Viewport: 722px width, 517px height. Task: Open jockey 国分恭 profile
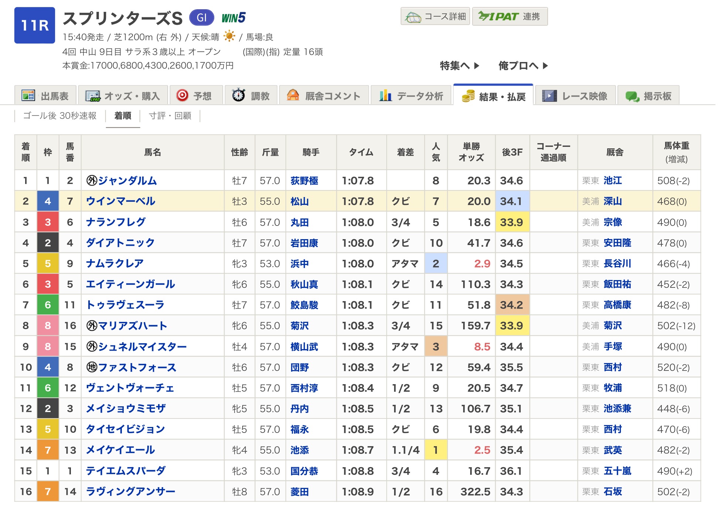click(304, 471)
